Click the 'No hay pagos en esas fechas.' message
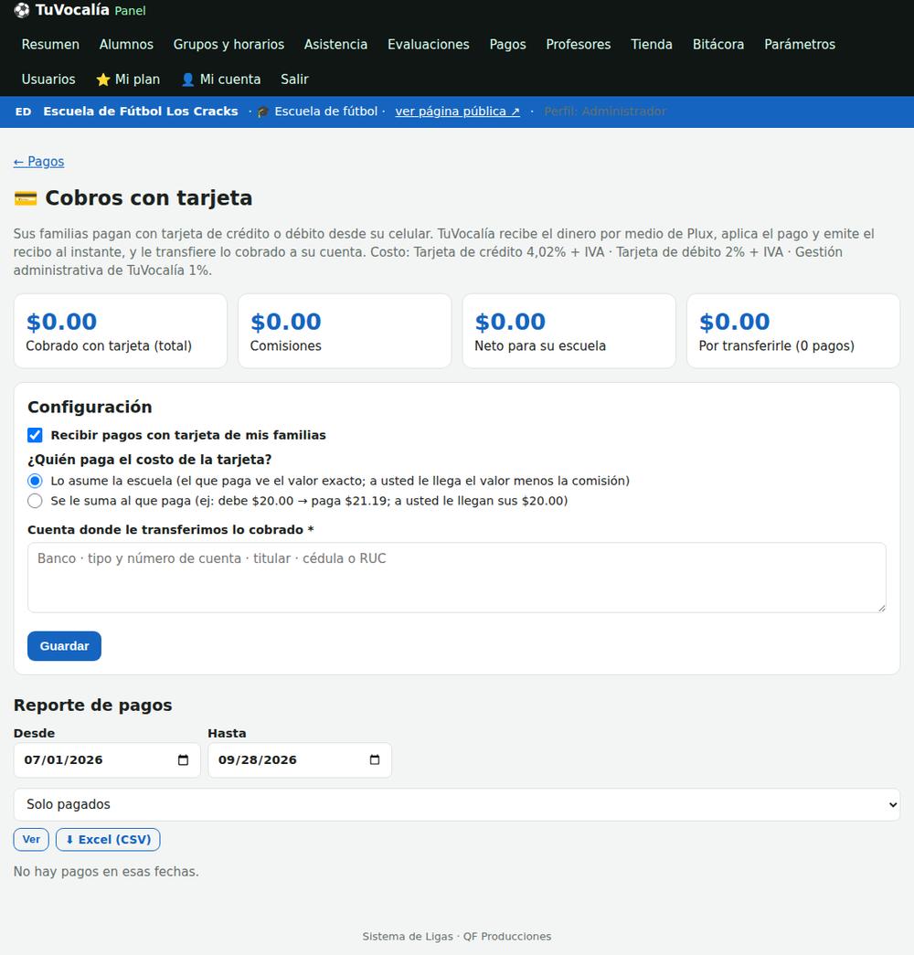Screen dimensions: 914x955 click(106, 872)
